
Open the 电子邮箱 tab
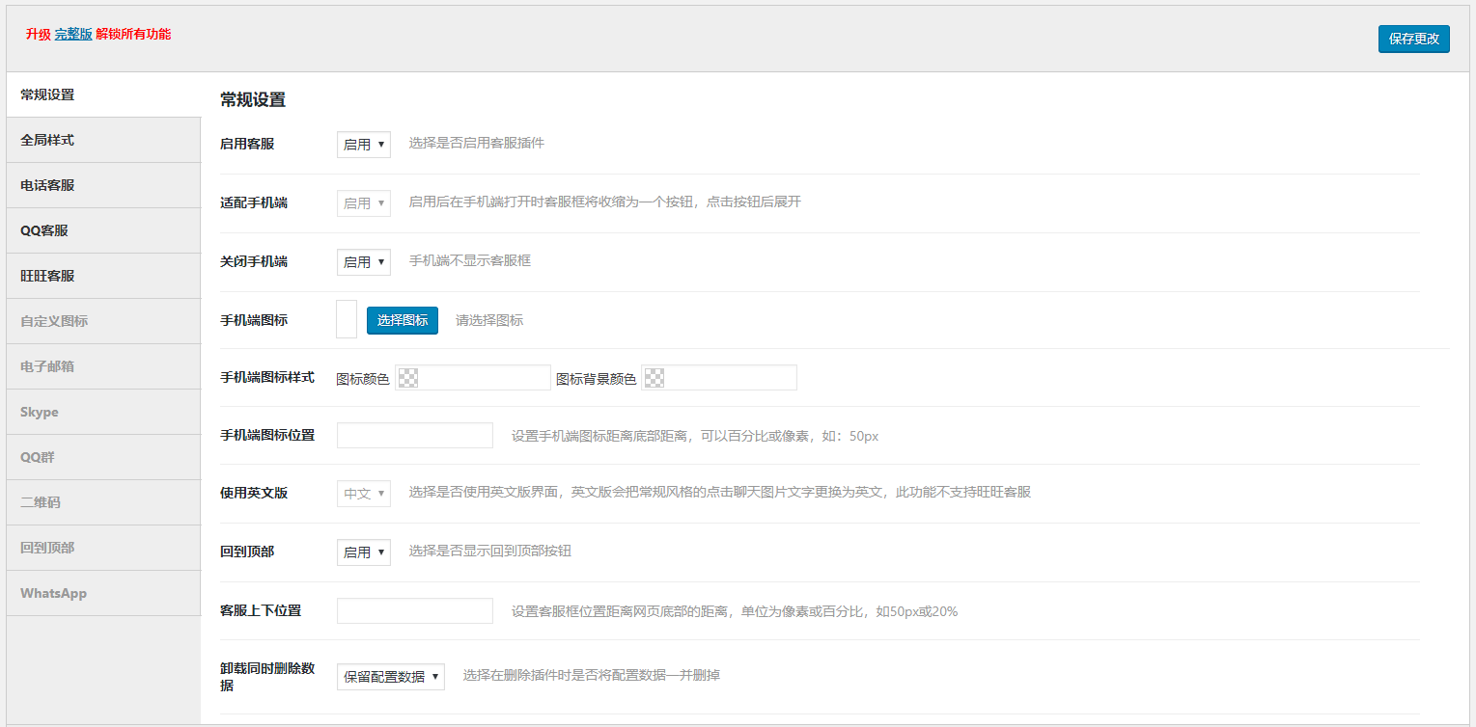click(103, 366)
